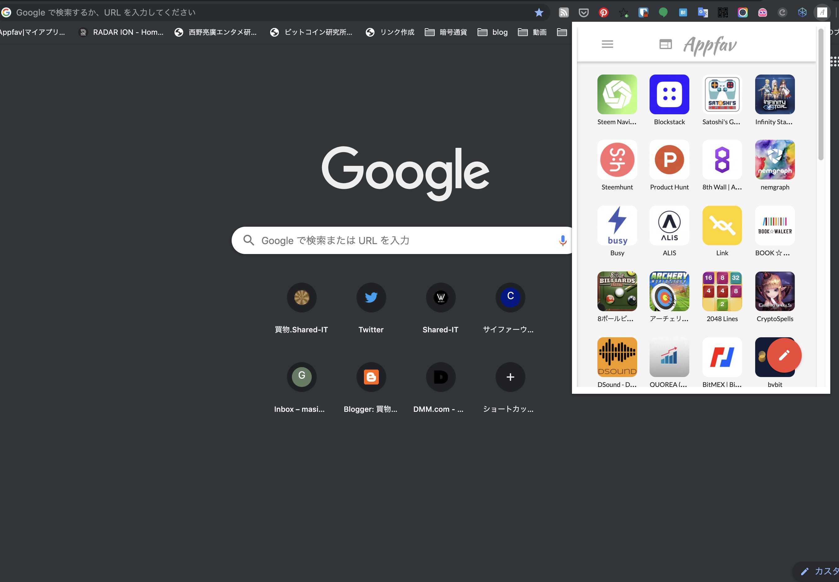The width and height of the screenshot is (839, 582).
Task: Toggle the bookmark star in address bar
Action: (538, 12)
